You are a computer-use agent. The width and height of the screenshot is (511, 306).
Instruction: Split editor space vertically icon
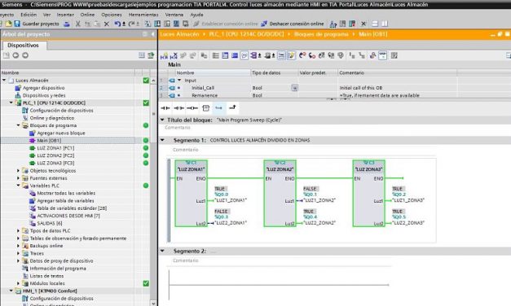pyautogui.click(x=385, y=24)
